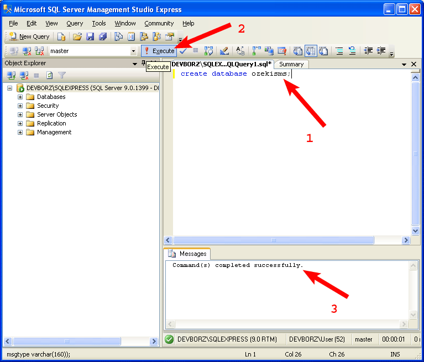Click Refresh icon in Object Explorer
The width and height of the screenshot is (424, 362).
point(49,75)
